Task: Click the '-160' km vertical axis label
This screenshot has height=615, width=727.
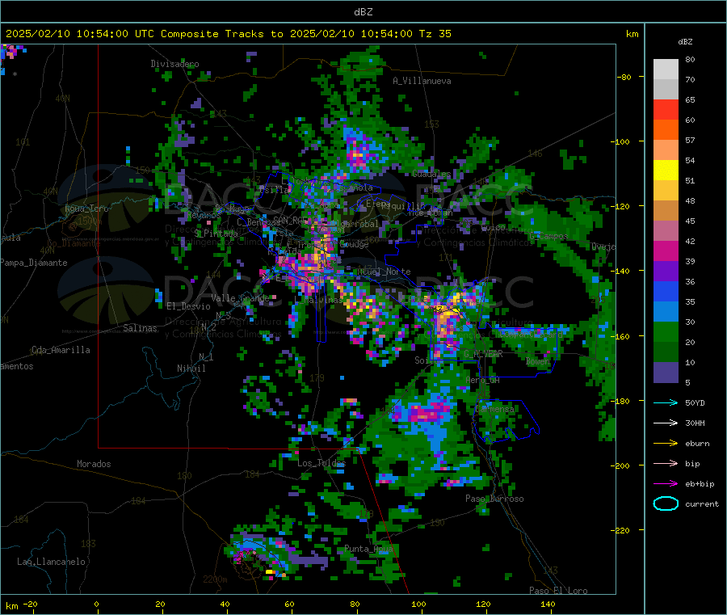Action: [x=620, y=336]
